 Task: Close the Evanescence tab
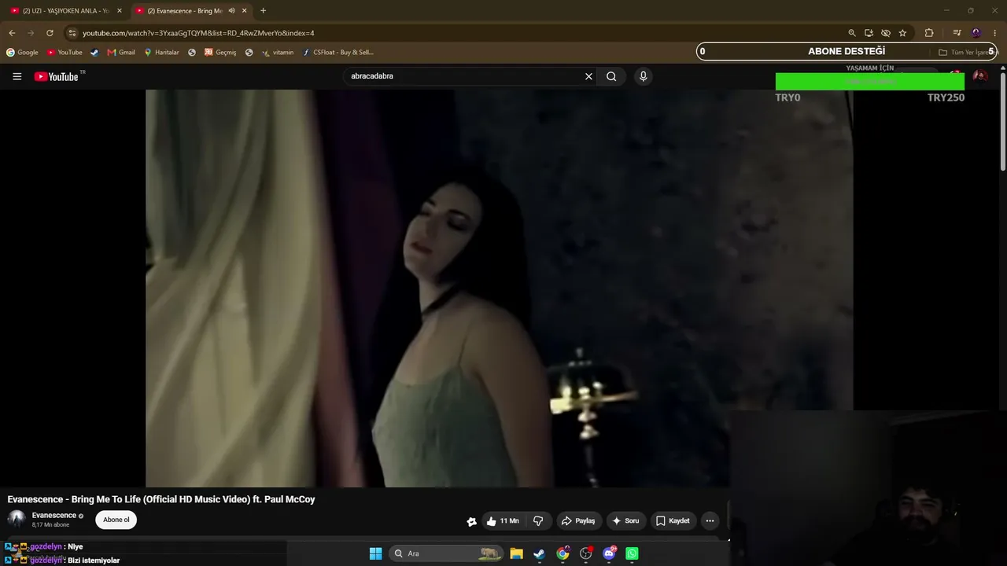(x=245, y=11)
